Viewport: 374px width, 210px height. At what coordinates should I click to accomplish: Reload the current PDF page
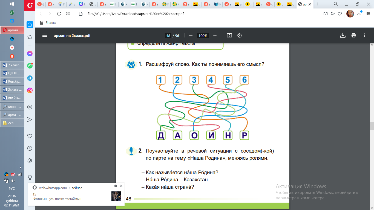59,14
